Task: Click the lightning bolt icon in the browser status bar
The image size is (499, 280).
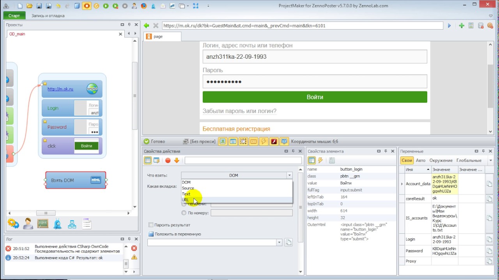Action: tap(264, 142)
